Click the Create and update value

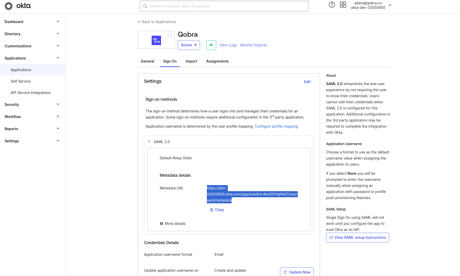click(230, 270)
